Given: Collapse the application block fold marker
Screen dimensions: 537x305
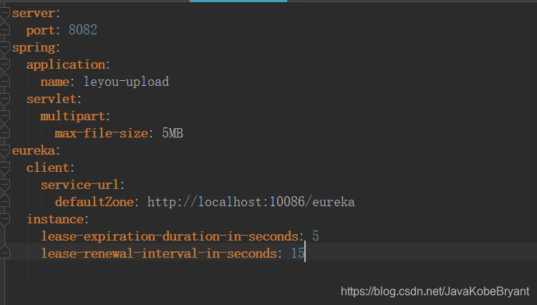Looking at the screenshot, I should [x=4, y=65].
